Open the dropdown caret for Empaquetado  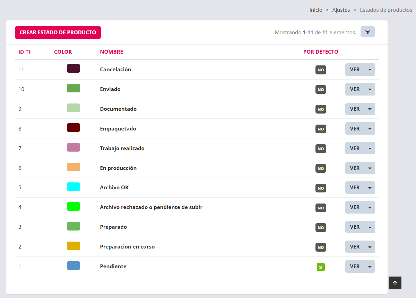(x=370, y=129)
